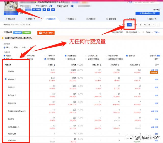The height and width of the screenshot is (143, 163).
Task: Click 优化主图 button in 手淘搜索 row
Action: [154, 73]
